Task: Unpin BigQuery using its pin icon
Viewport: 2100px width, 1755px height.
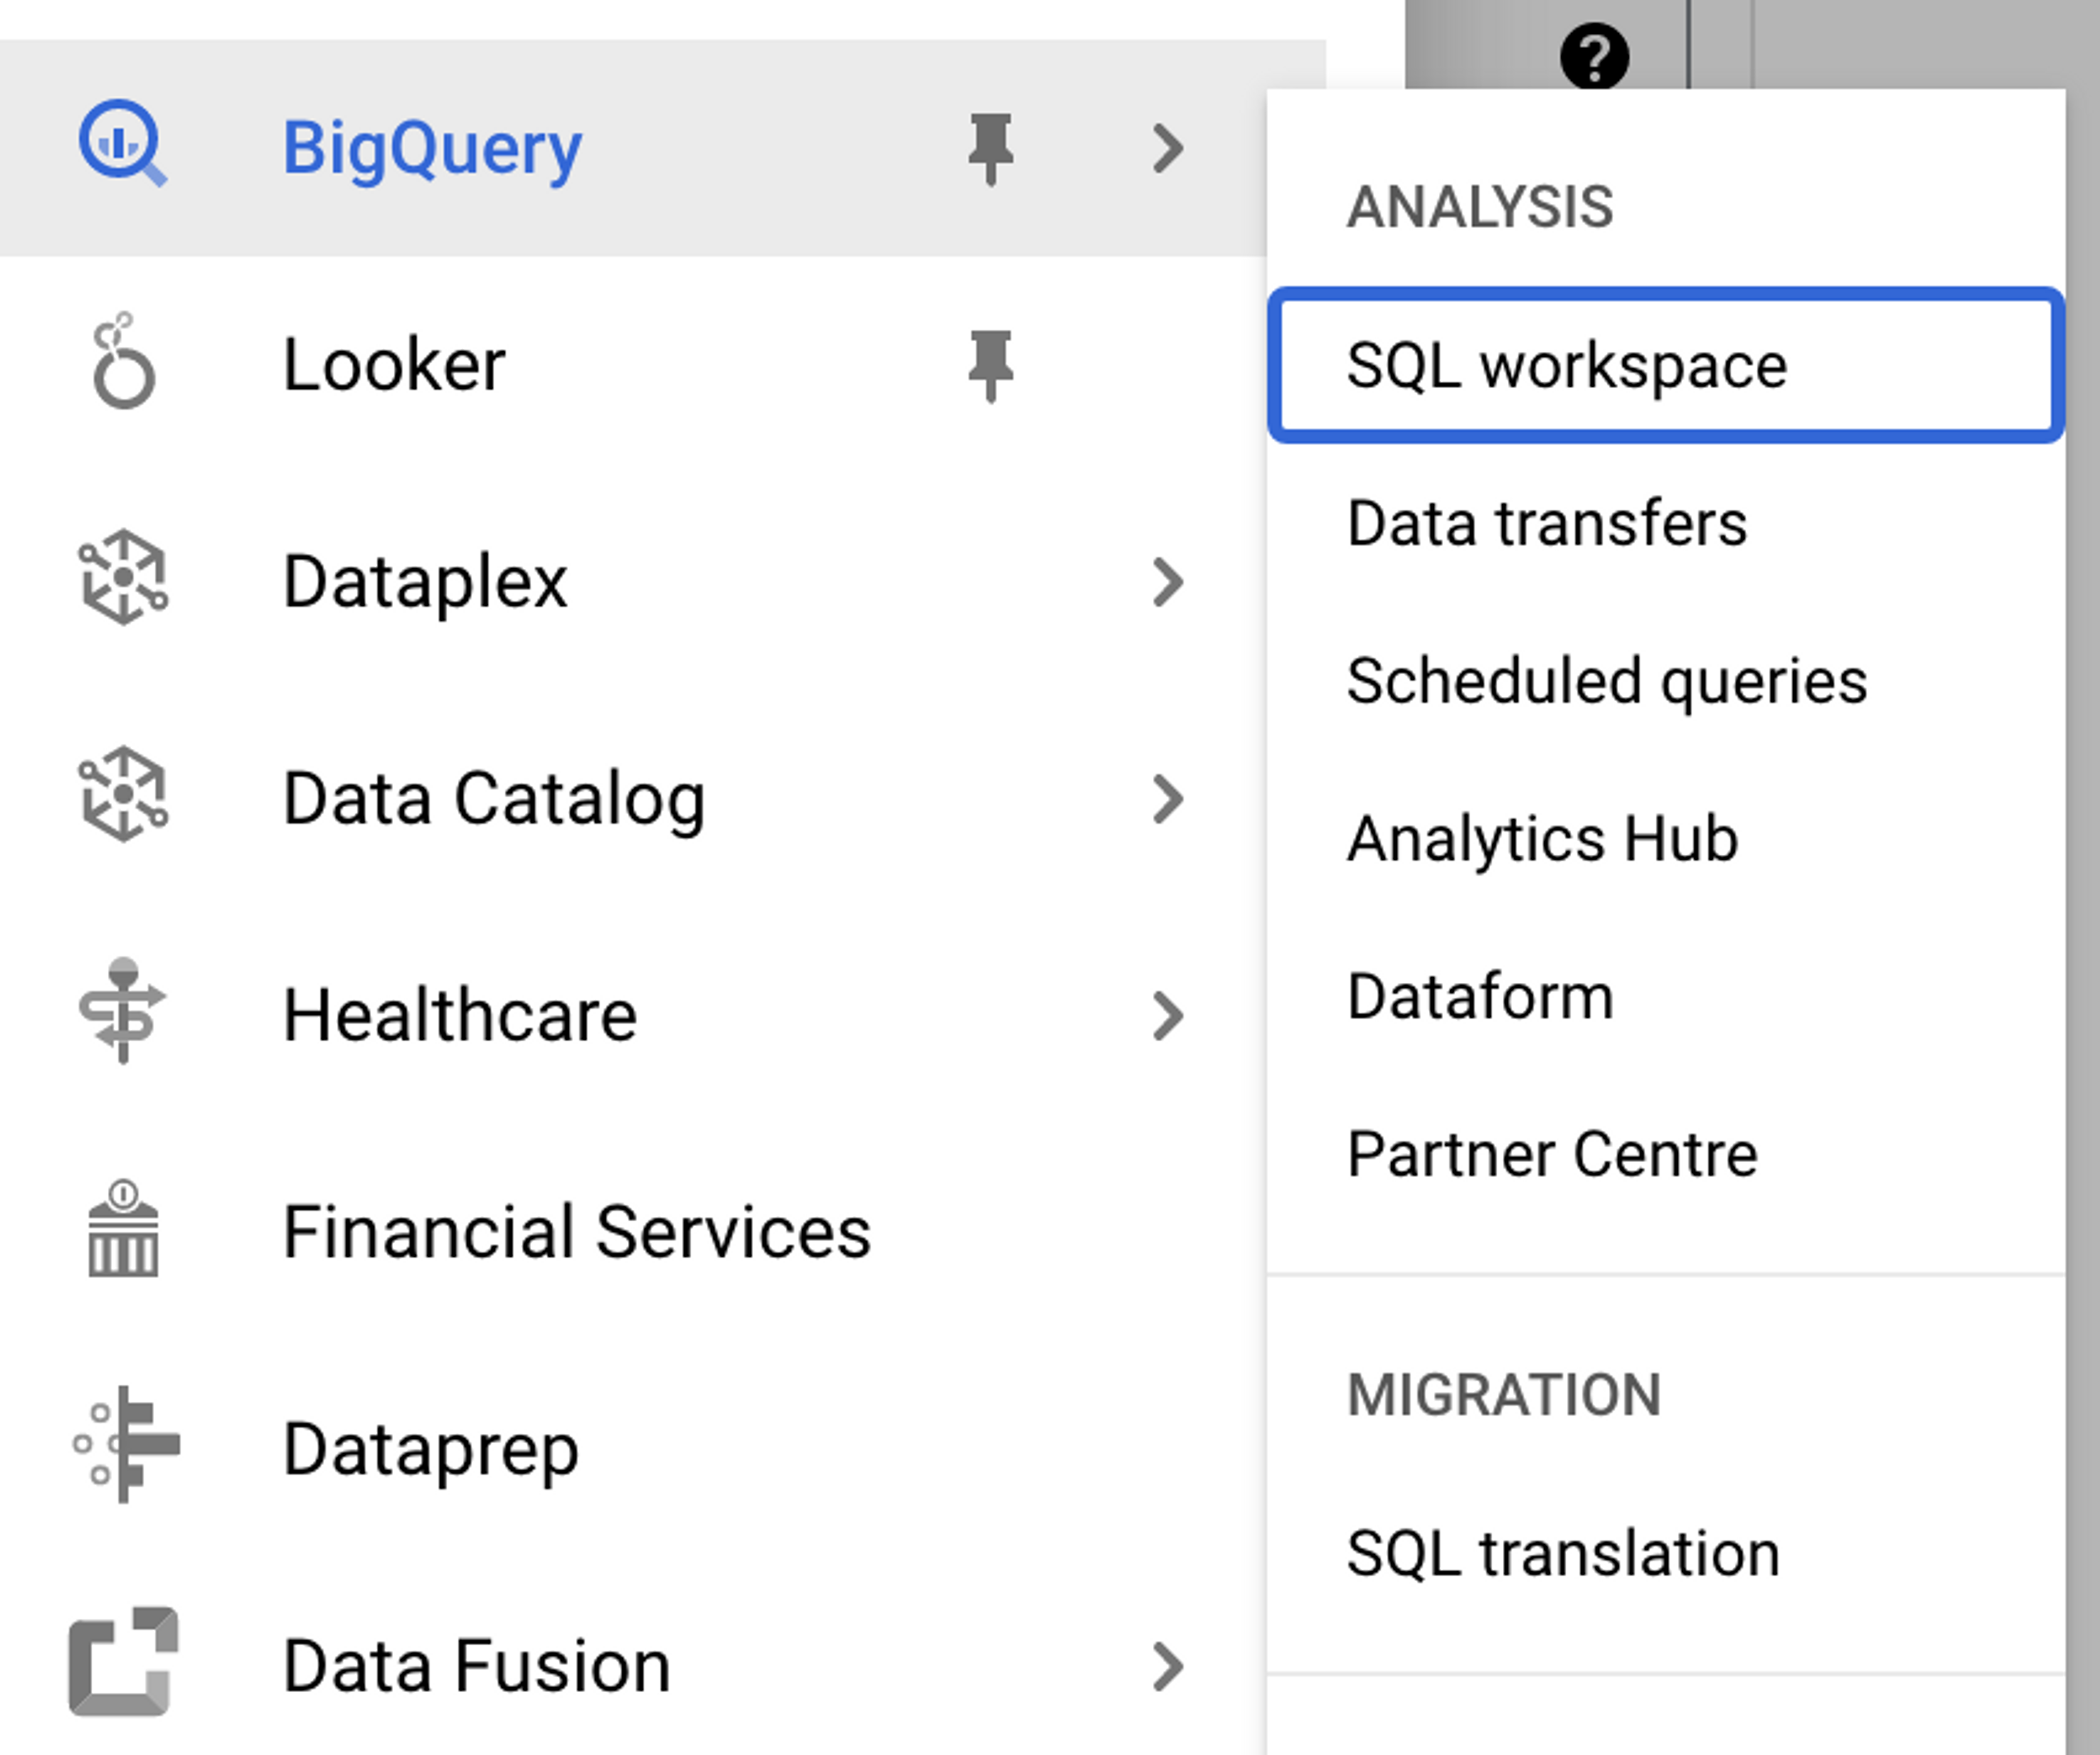Action: click(x=990, y=149)
